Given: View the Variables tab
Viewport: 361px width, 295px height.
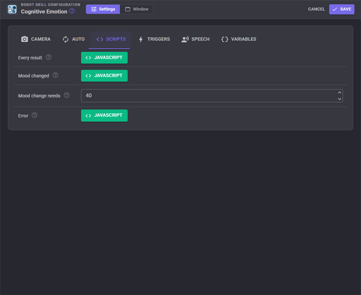Looking at the screenshot, I should click(239, 39).
